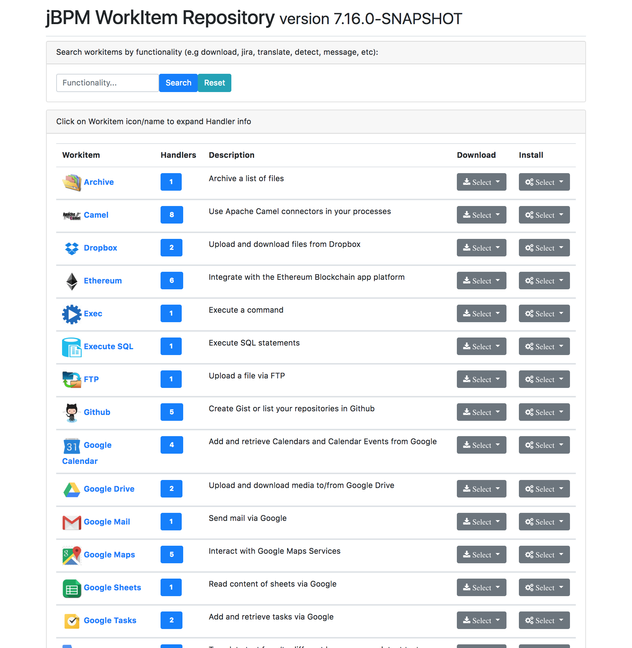This screenshot has height=648, width=632.
Task: Click the FTP transfer icon
Action: coord(72,380)
